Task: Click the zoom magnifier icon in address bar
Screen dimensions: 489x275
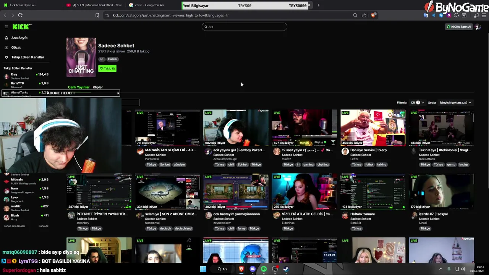Action: [355, 15]
